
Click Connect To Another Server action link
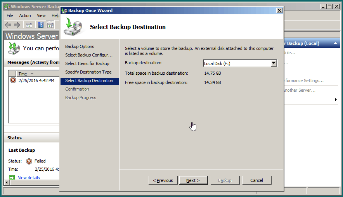300,90
